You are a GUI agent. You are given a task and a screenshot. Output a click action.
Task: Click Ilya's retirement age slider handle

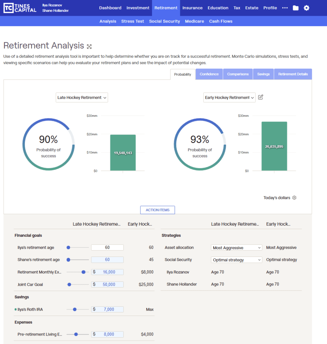click(x=68, y=247)
